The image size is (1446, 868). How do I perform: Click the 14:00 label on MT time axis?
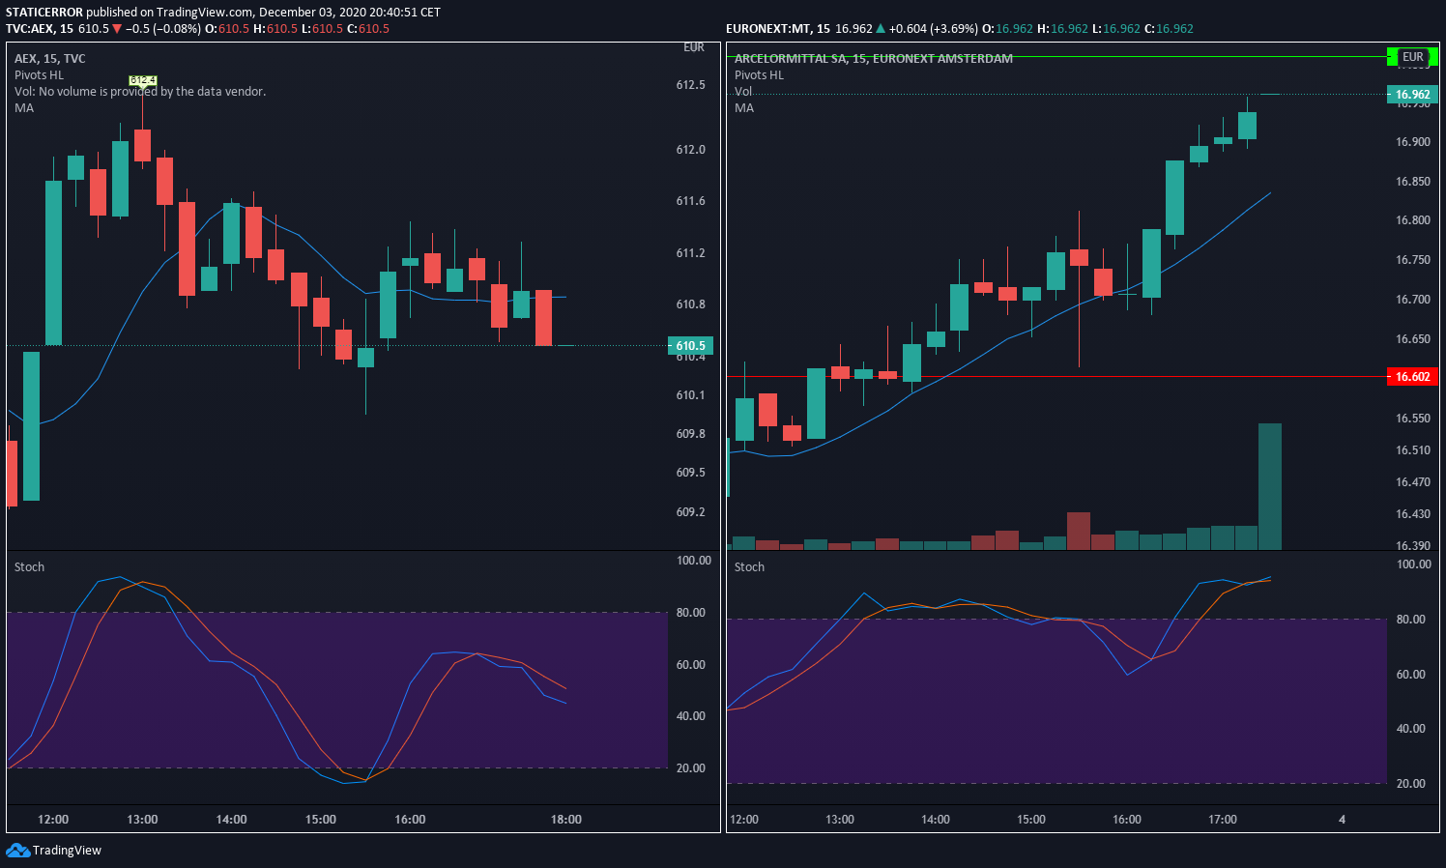[936, 820]
